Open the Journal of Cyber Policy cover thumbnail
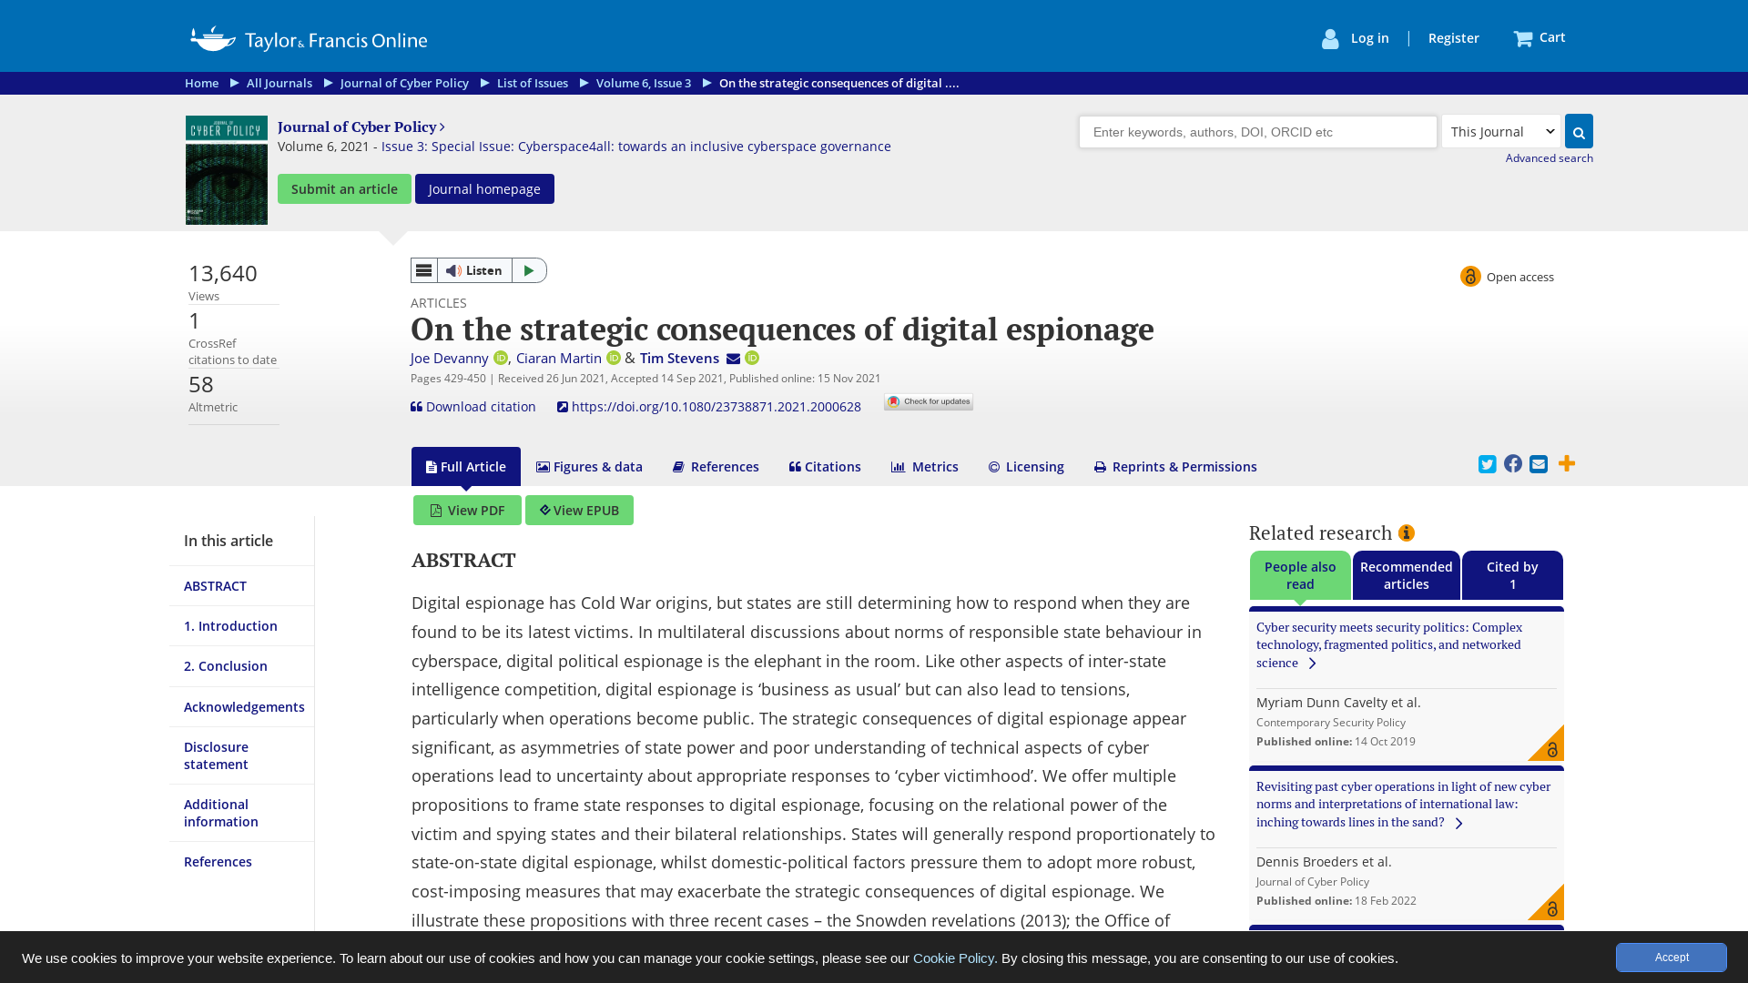 coord(227,170)
